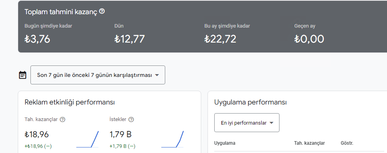The width and height of the screenshot is (387, 153).
Task: Sort by Tah. kazançlar column header
Action: pos(309,143)
